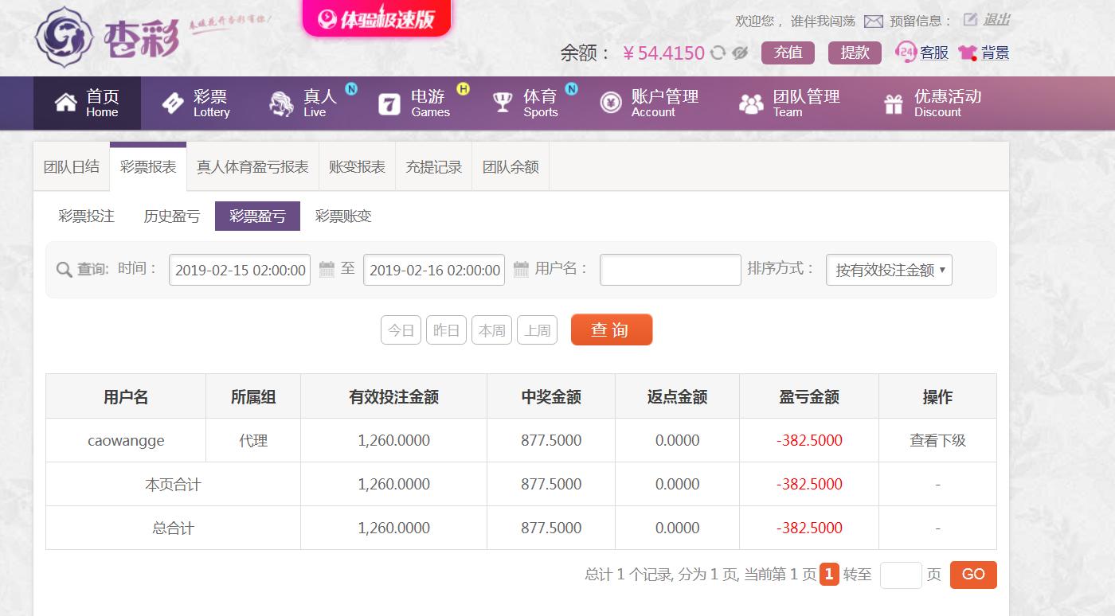
Task: Click the trophy icon for 体育
Action: (503, 103)
